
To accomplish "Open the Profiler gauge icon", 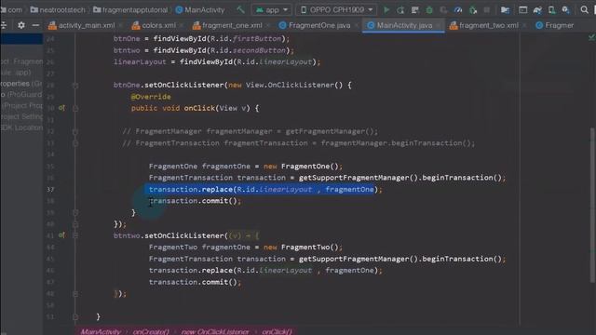I will (458, 10).
